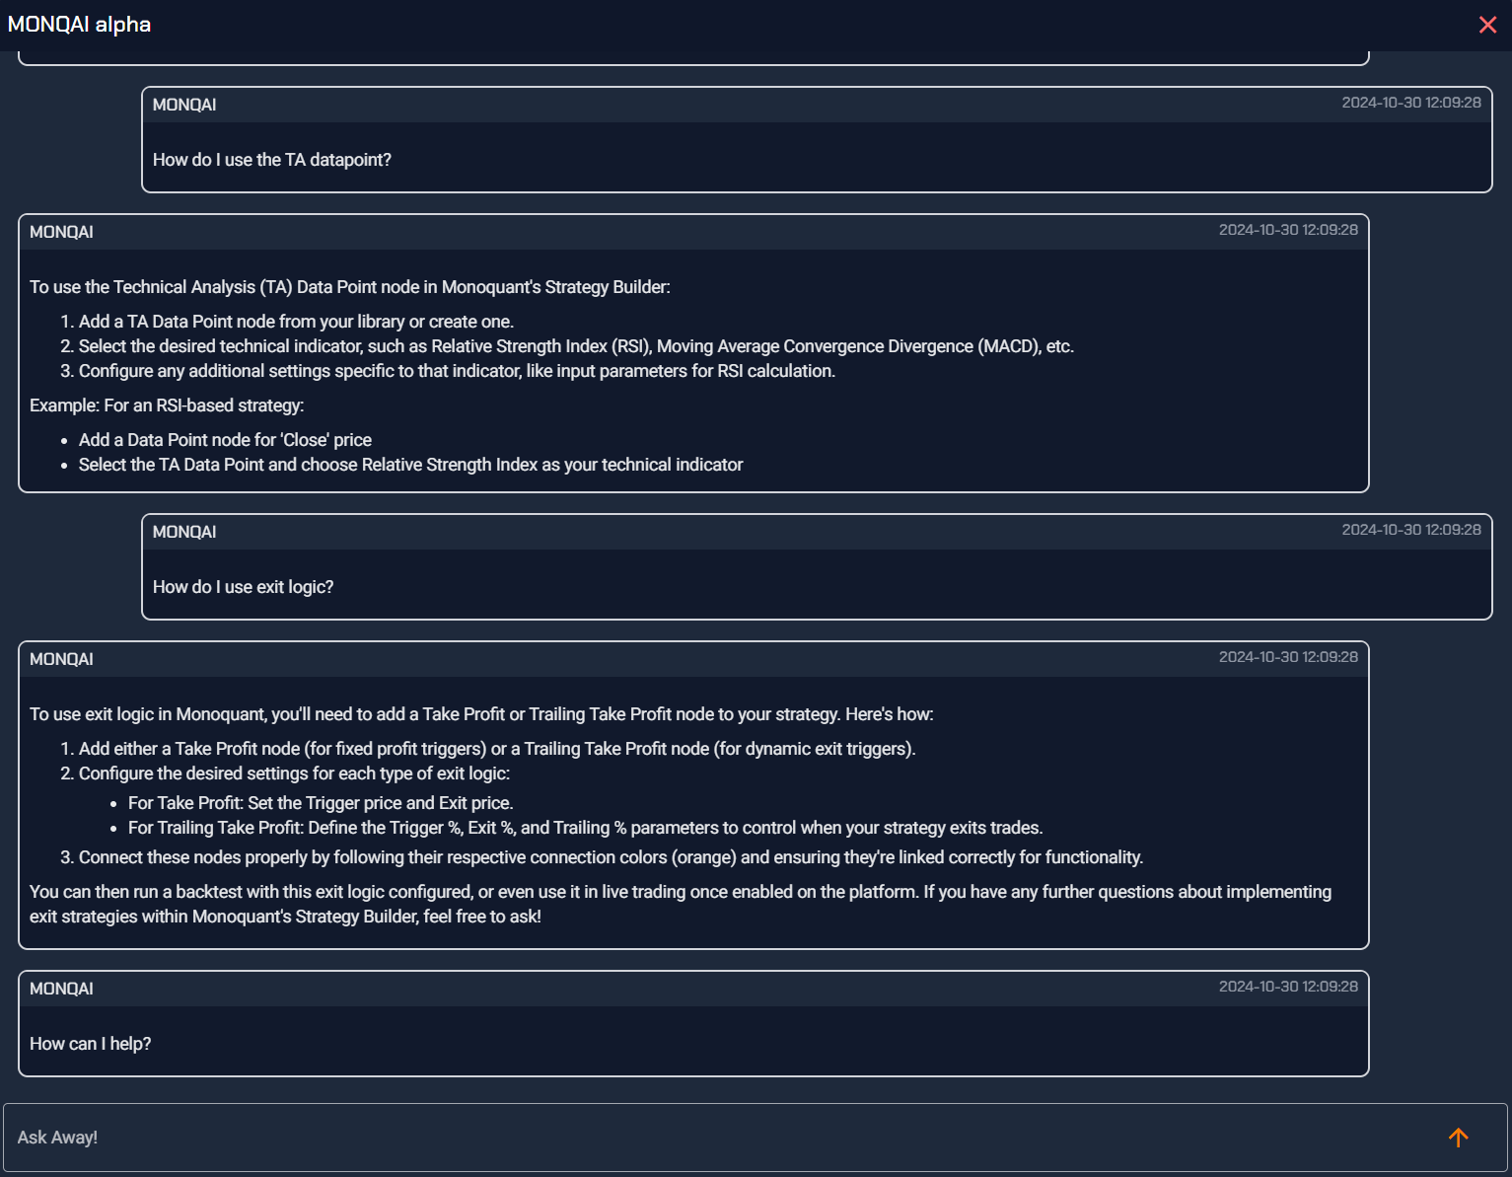Click the 'You can then run a backtest' paragraph

681,904
